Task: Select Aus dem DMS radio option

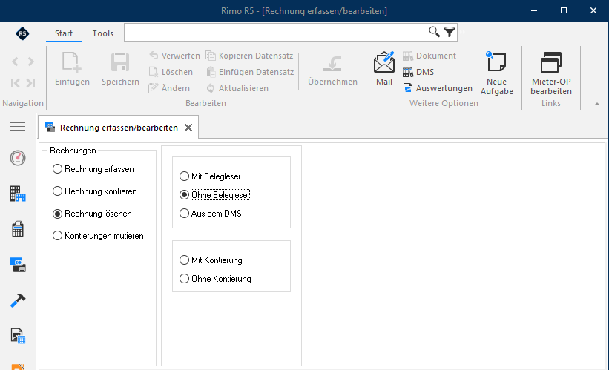Action: click(211, 213)
